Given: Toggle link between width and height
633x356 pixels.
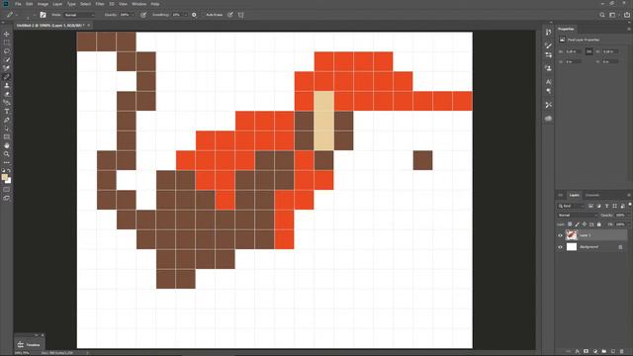Looking at the screenshot, I should [589, 51].
